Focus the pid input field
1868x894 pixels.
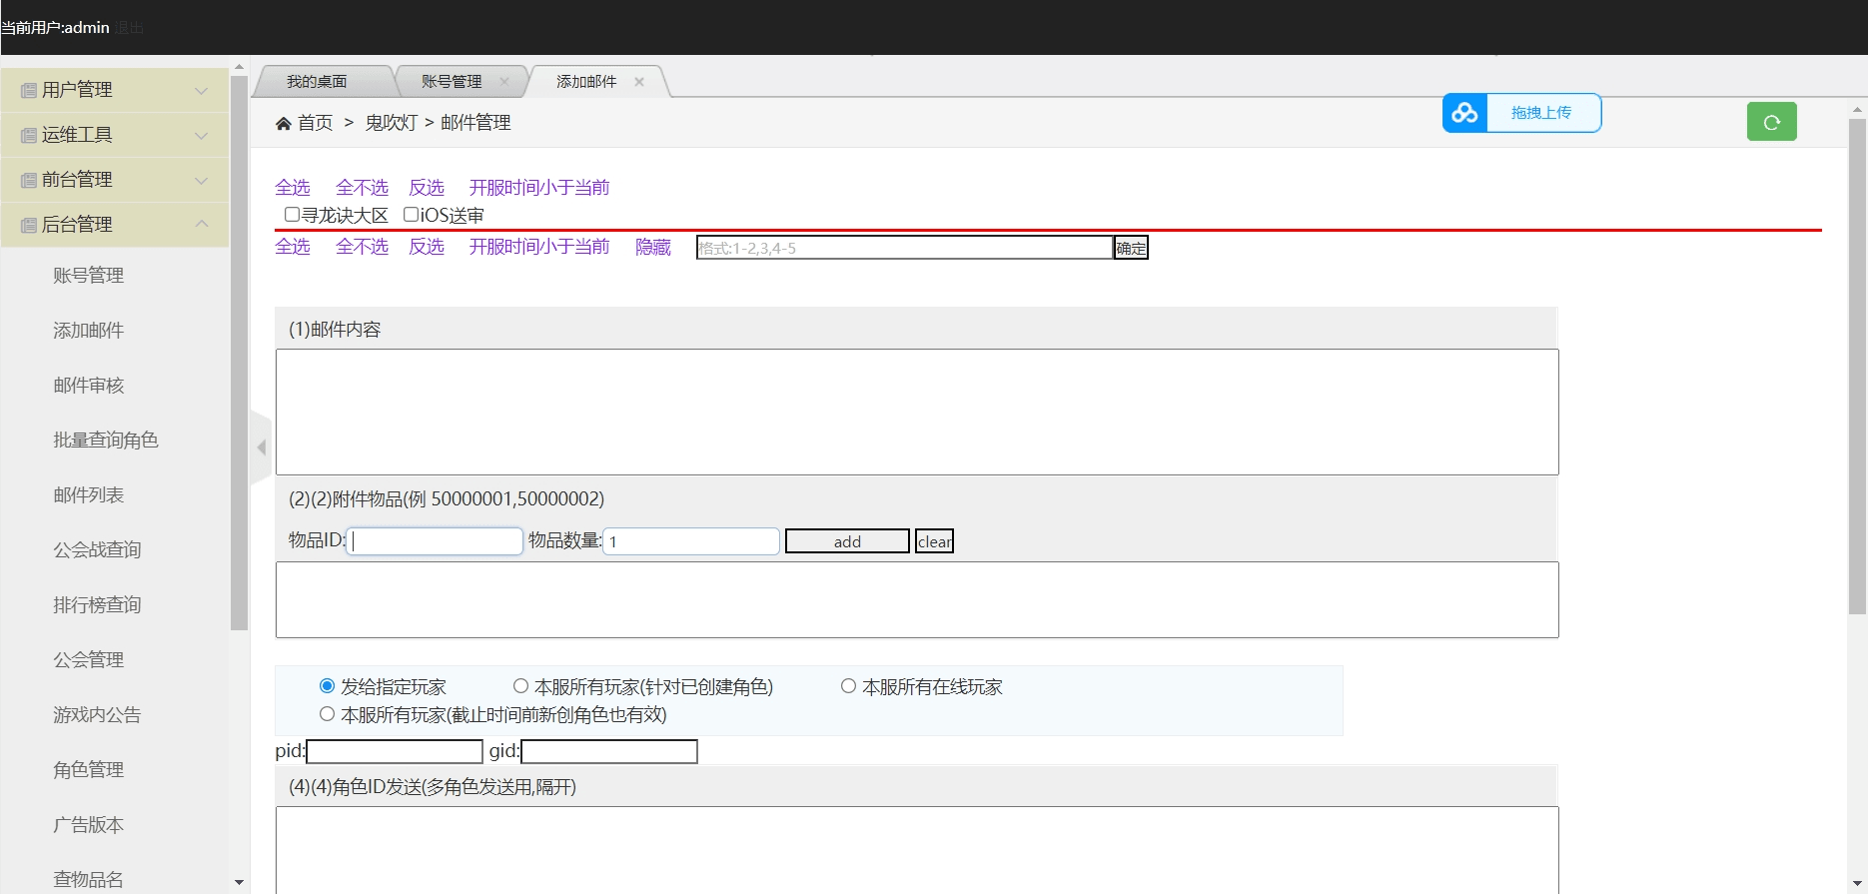[395, 751]
